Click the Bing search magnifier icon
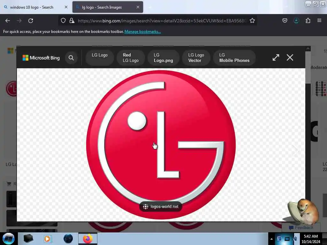This screenshot has width=327, height=245. (71, 58)
